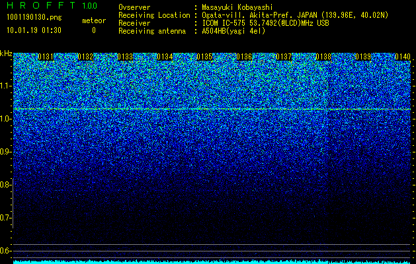Click the yellow signal line above 1.0 kHz
Viewport: 416px width, 264px height.
coord(212,109)
